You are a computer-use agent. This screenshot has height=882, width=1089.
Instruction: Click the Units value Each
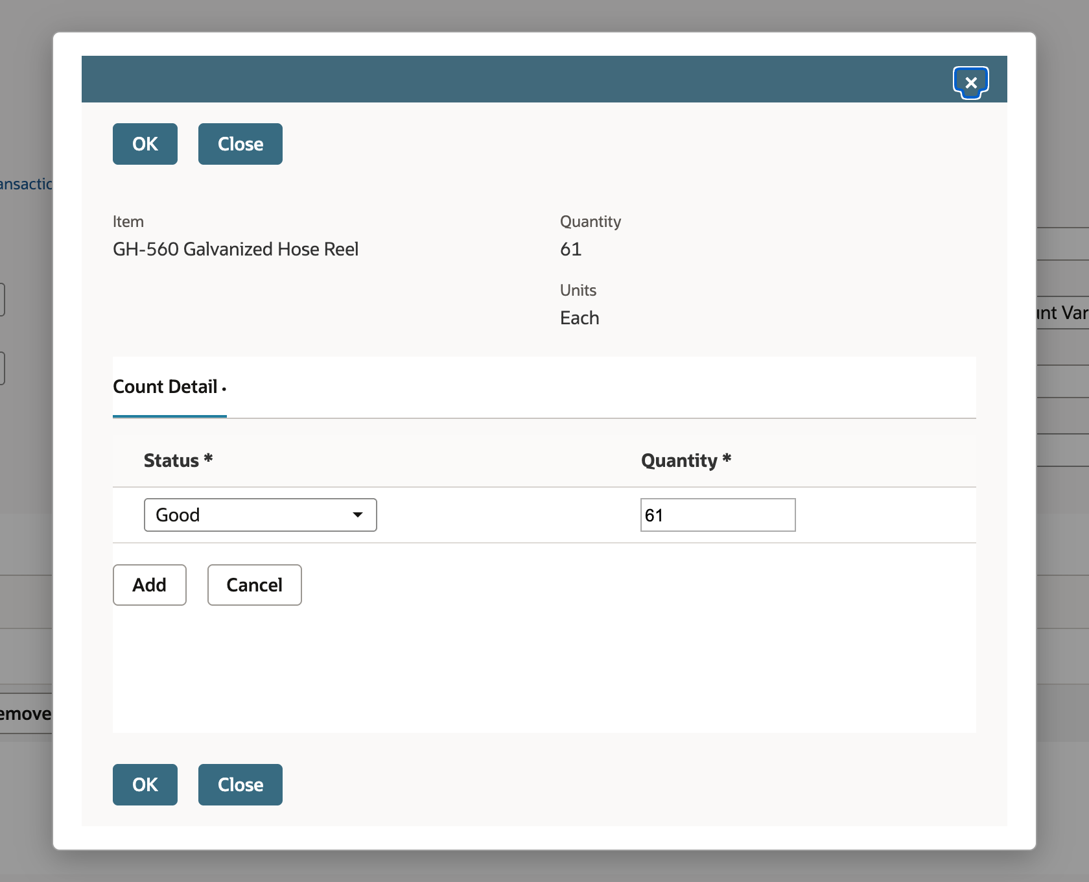click(x=580, y=318)
